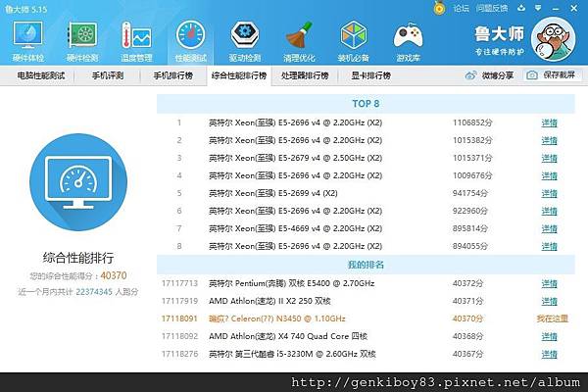Click the 鲁大师 mascot avatar

pos(553,39)
